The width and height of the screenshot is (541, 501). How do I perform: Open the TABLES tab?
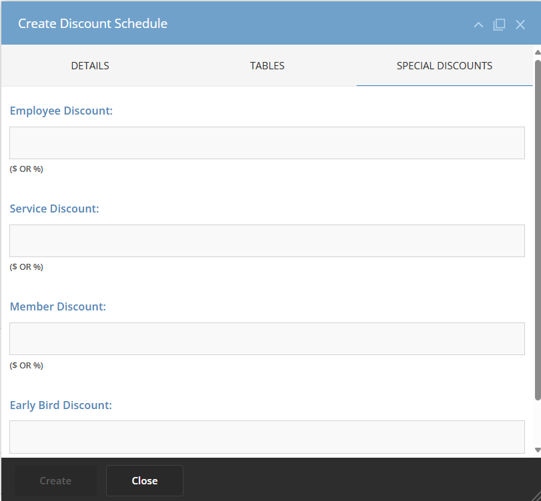[267, 65]
